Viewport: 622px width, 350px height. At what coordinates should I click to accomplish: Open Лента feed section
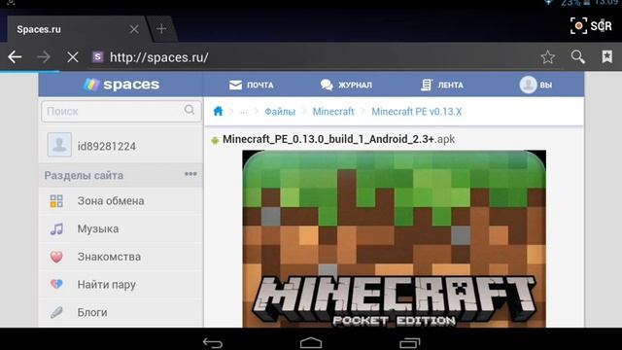pos(442,85)
